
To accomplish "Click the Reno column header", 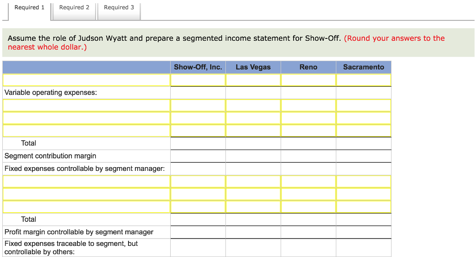I will (308, 67).
